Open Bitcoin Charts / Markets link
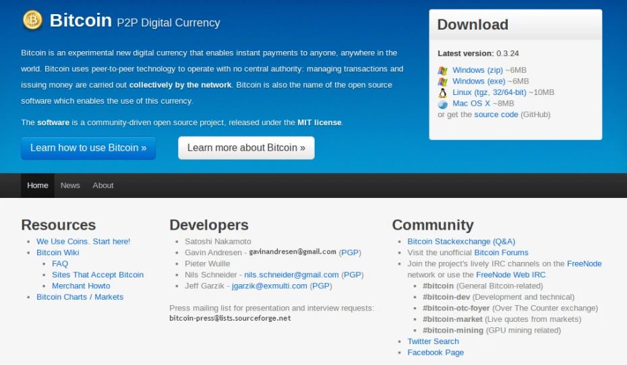627x365 pixels. (x=80, y=297)
